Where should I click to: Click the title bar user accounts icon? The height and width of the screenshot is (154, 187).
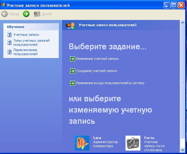pos(3,5)
